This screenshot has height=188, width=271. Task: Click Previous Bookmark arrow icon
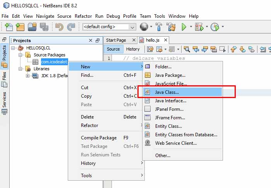(233, 49)
